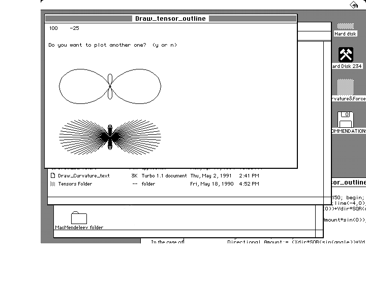Select the Draw_Curvature_text document icon
This screenshot has width=366, height=292.
tap(53, 175)
